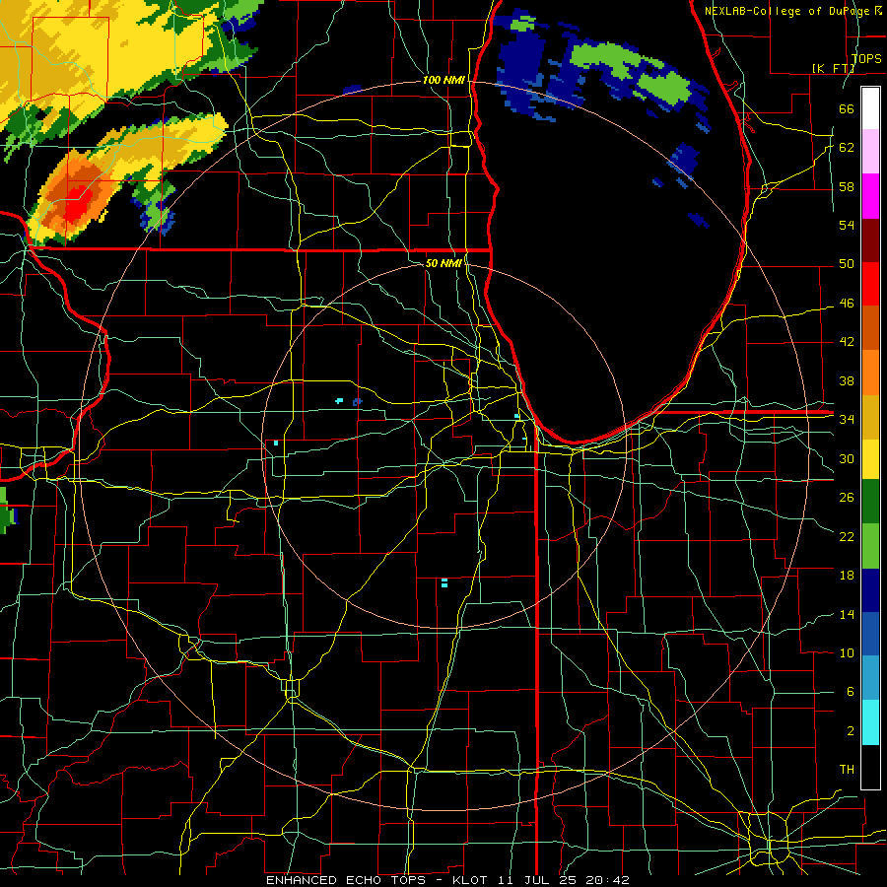The height and width of the screenshot is (887, 887).
Task: Click the K FT units label
Action: click(834, 68)
